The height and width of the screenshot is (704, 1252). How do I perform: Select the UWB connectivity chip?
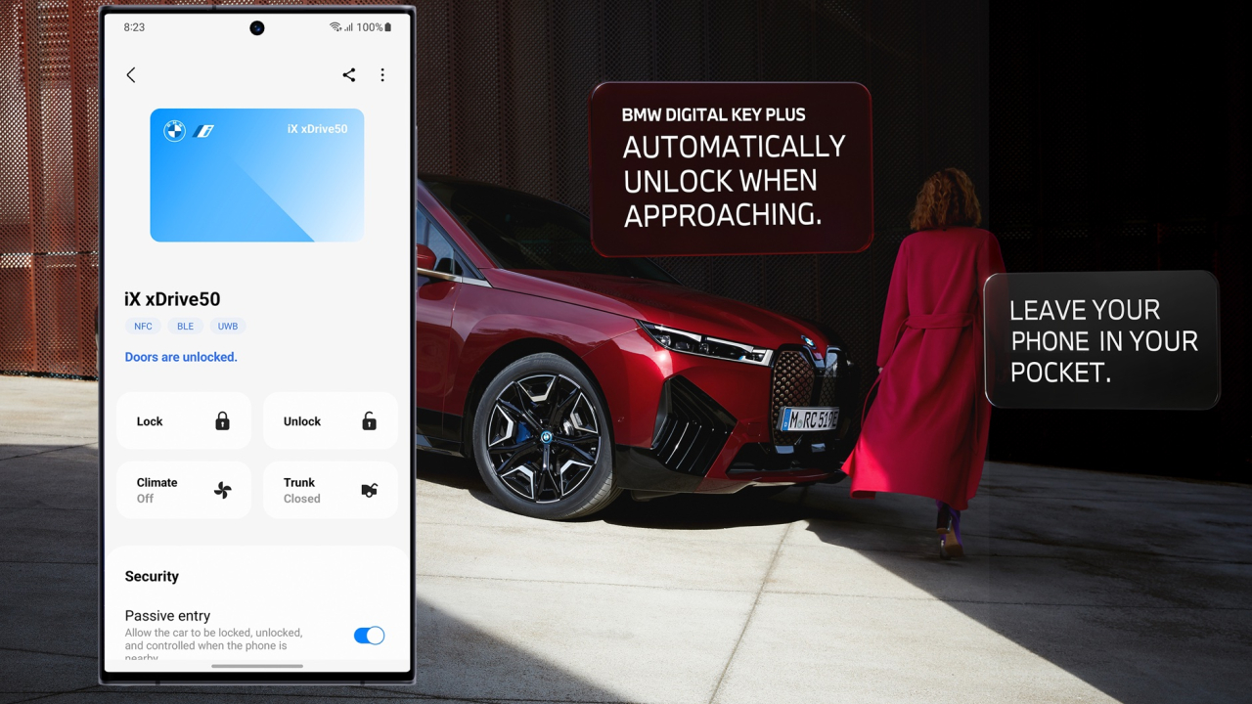point(227,326)
